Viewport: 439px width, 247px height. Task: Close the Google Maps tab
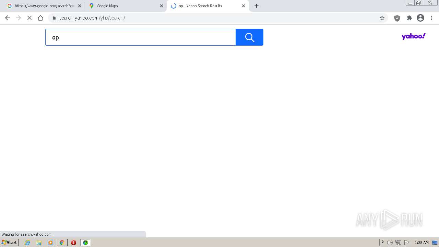[x=162, y=6]
